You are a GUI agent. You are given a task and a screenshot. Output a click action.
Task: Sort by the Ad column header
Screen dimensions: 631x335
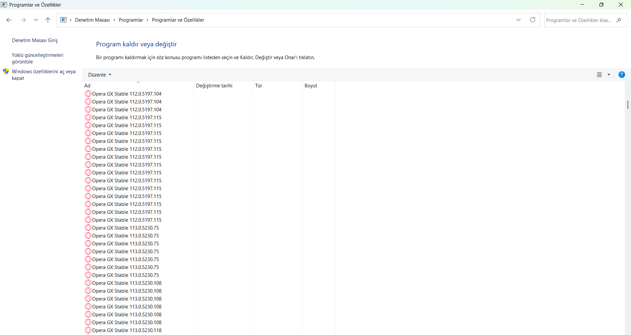pos(138,86)
